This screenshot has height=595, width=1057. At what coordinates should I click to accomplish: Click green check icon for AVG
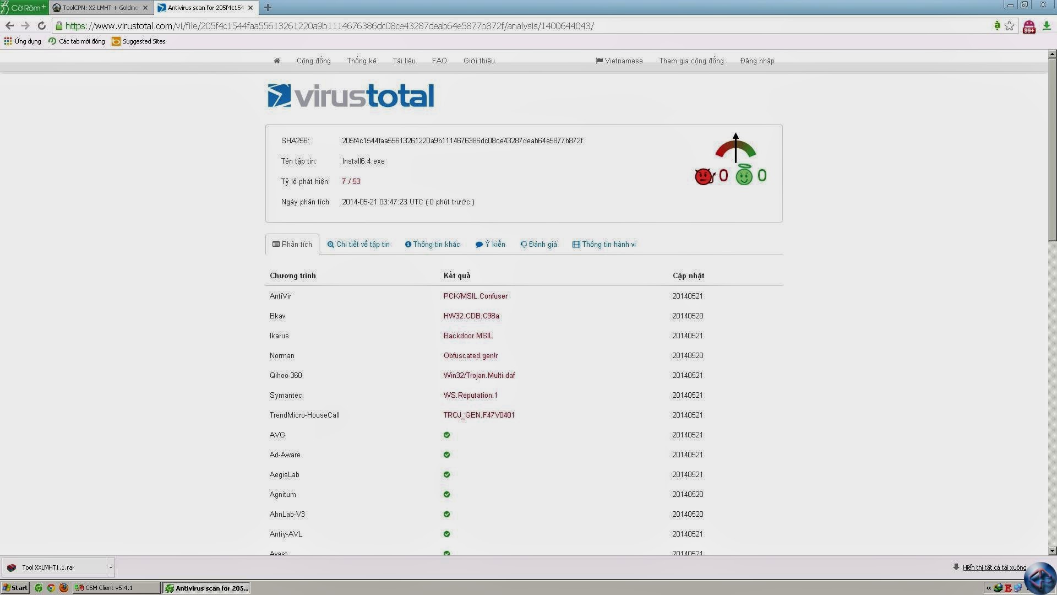(446, 435)
